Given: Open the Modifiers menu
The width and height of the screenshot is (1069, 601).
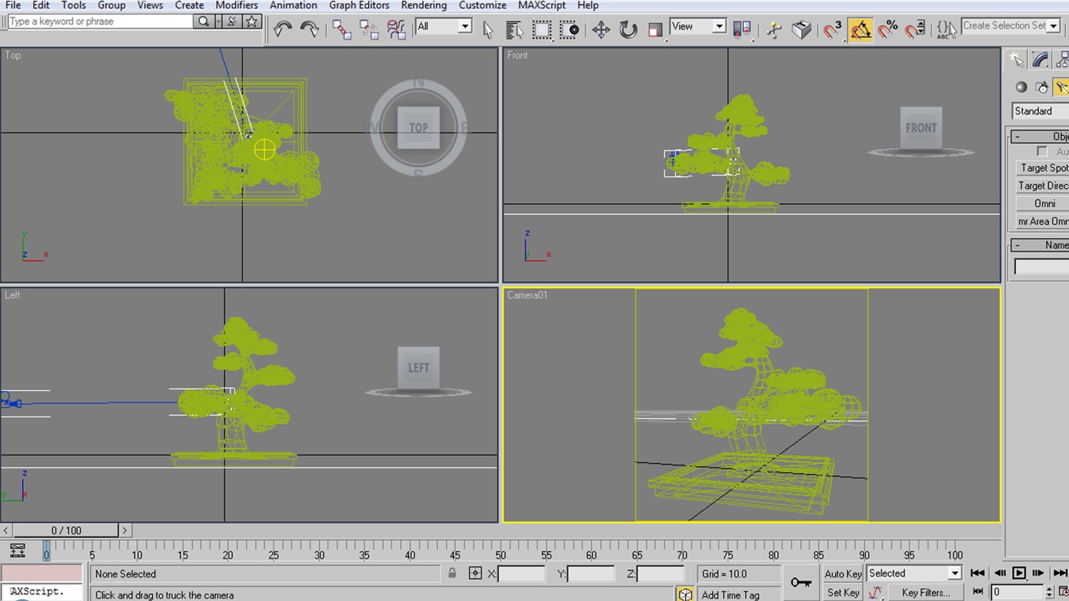Looking at the screenshot, I should point(237,6).
